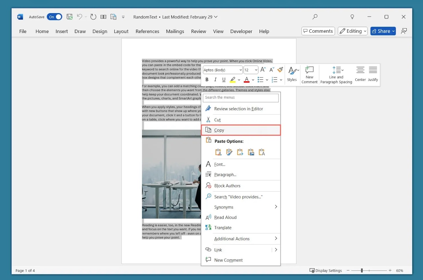Open Line and Paragraph Spacing options

coord(336,75)
